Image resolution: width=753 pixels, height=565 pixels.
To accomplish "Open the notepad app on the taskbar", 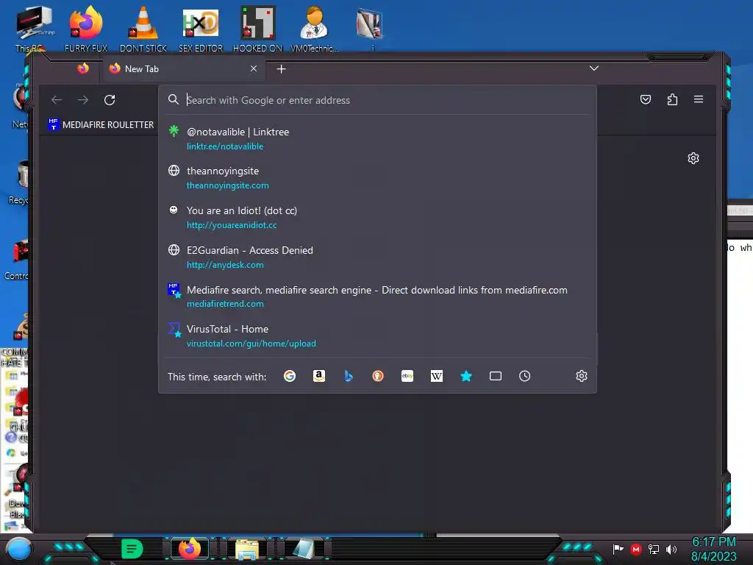I will point(304,549).
